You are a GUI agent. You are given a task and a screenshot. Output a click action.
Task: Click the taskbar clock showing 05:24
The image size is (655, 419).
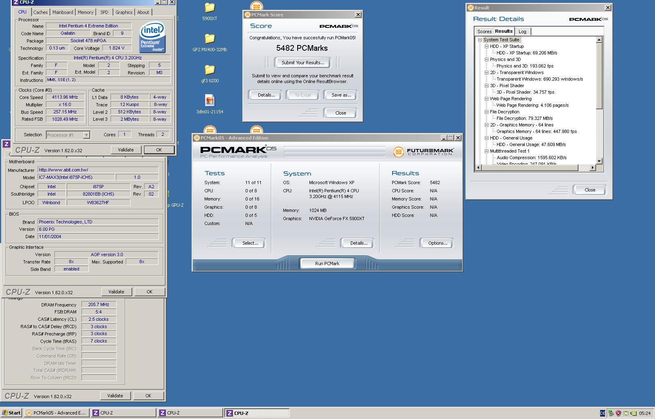(x=644, y=413)
